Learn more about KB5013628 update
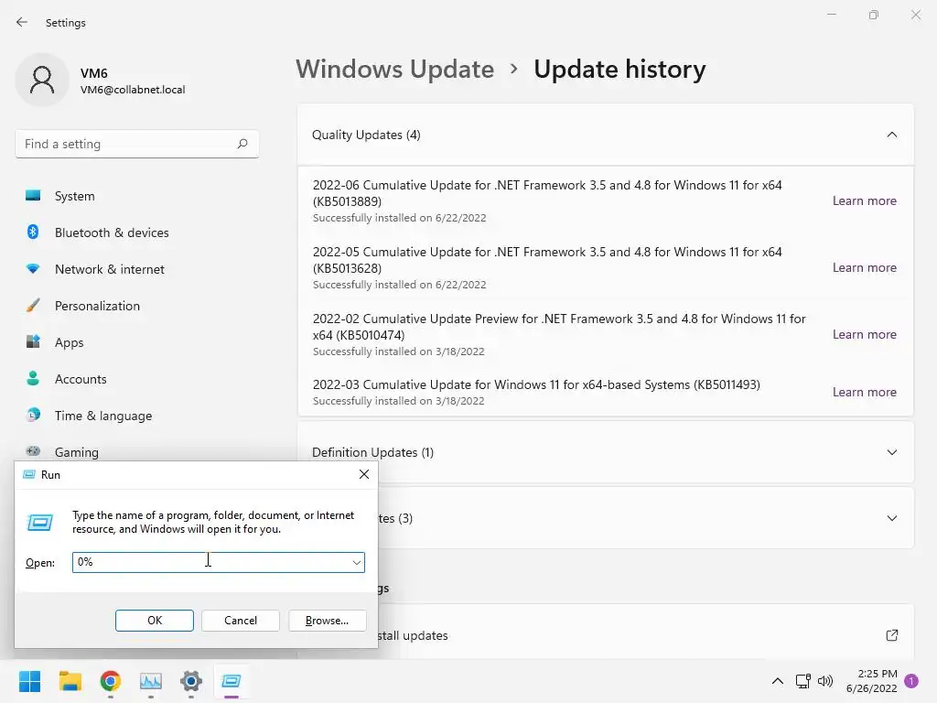 coord(864,268)
